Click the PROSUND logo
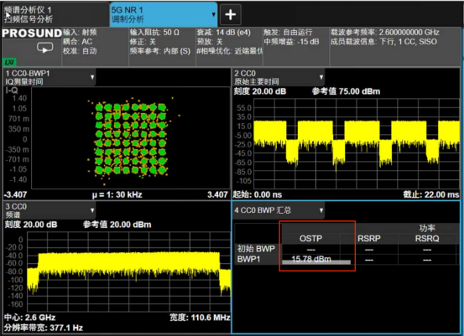 click(x=32, y=34)
